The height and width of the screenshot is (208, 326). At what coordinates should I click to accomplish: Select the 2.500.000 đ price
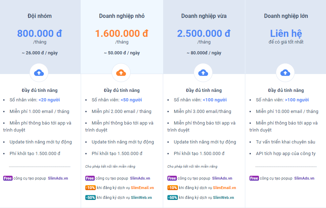click(x=204, y=33)
